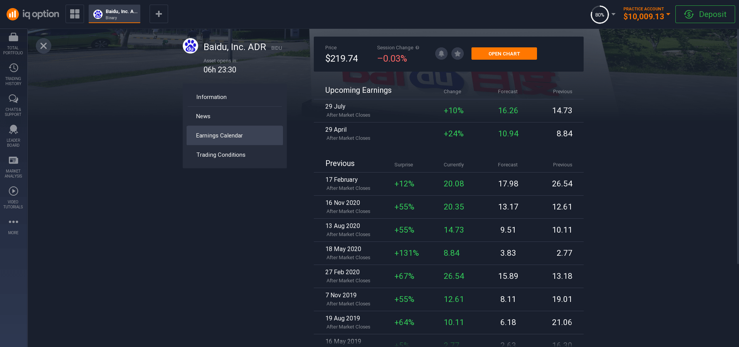739x347 pixels.
Task: Open Video Tutorials in the sidebar
Action: [13, 198]
